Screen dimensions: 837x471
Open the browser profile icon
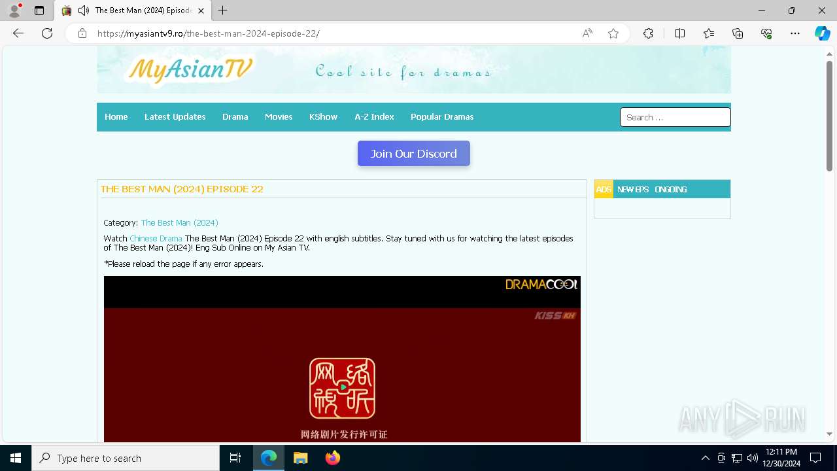(x=14, y=10)
